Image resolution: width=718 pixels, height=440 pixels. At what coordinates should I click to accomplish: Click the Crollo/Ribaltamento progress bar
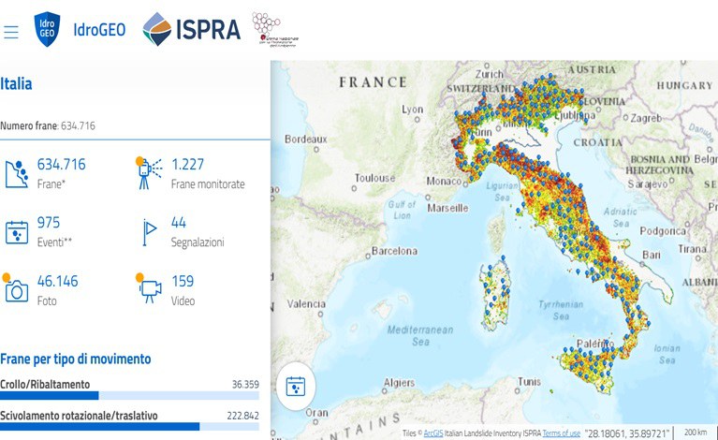[129, 396]
